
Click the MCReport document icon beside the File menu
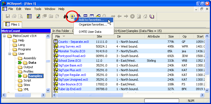tap(4, 9)
